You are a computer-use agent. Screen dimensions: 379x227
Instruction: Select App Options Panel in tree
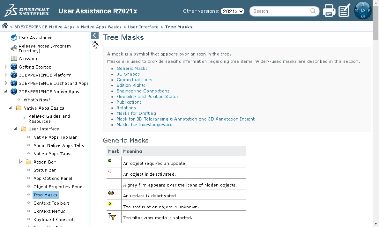[x=53, y=178]
